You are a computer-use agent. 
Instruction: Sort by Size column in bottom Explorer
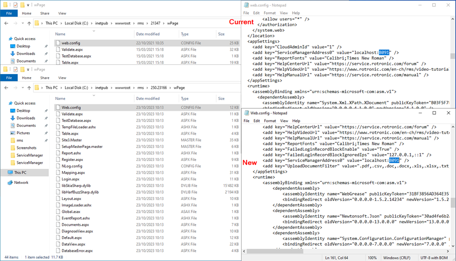click(221, 99)
